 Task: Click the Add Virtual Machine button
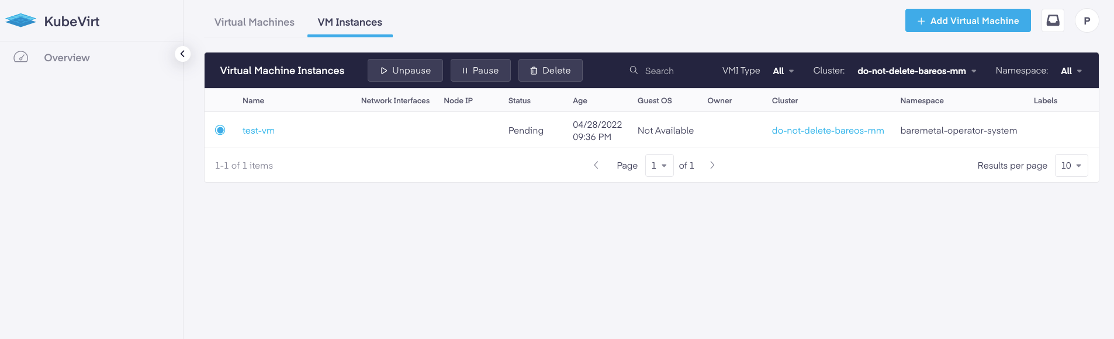pyautogui.click(x=968, y=20)
